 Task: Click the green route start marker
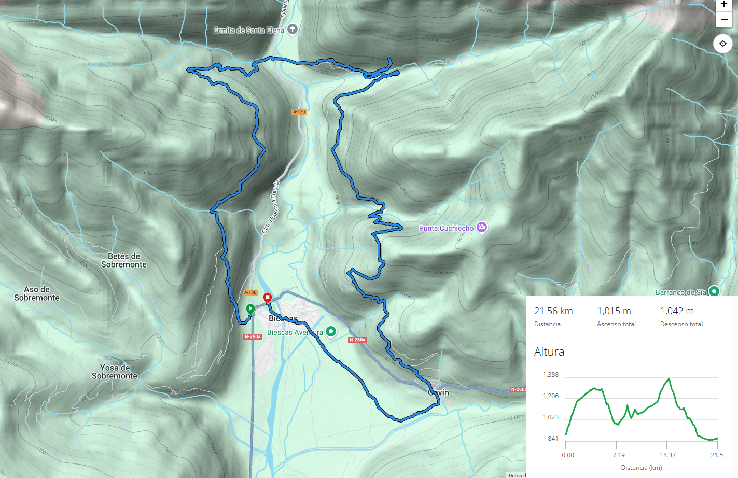click(250, 309)
